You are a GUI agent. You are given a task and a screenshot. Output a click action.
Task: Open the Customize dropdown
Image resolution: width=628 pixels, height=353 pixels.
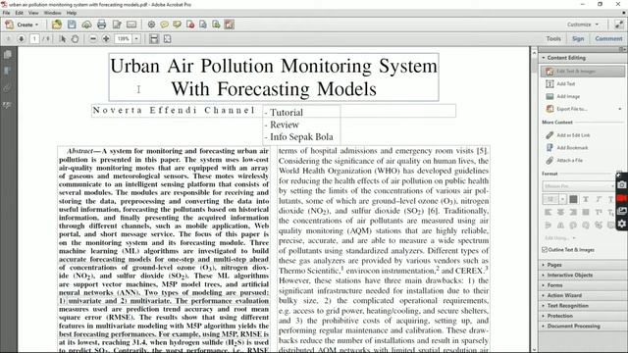click(x=583, y=25)
